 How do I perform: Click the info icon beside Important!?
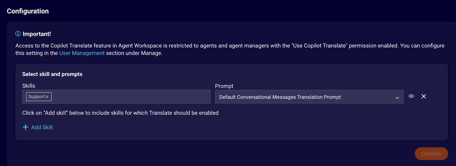point(18,34)
